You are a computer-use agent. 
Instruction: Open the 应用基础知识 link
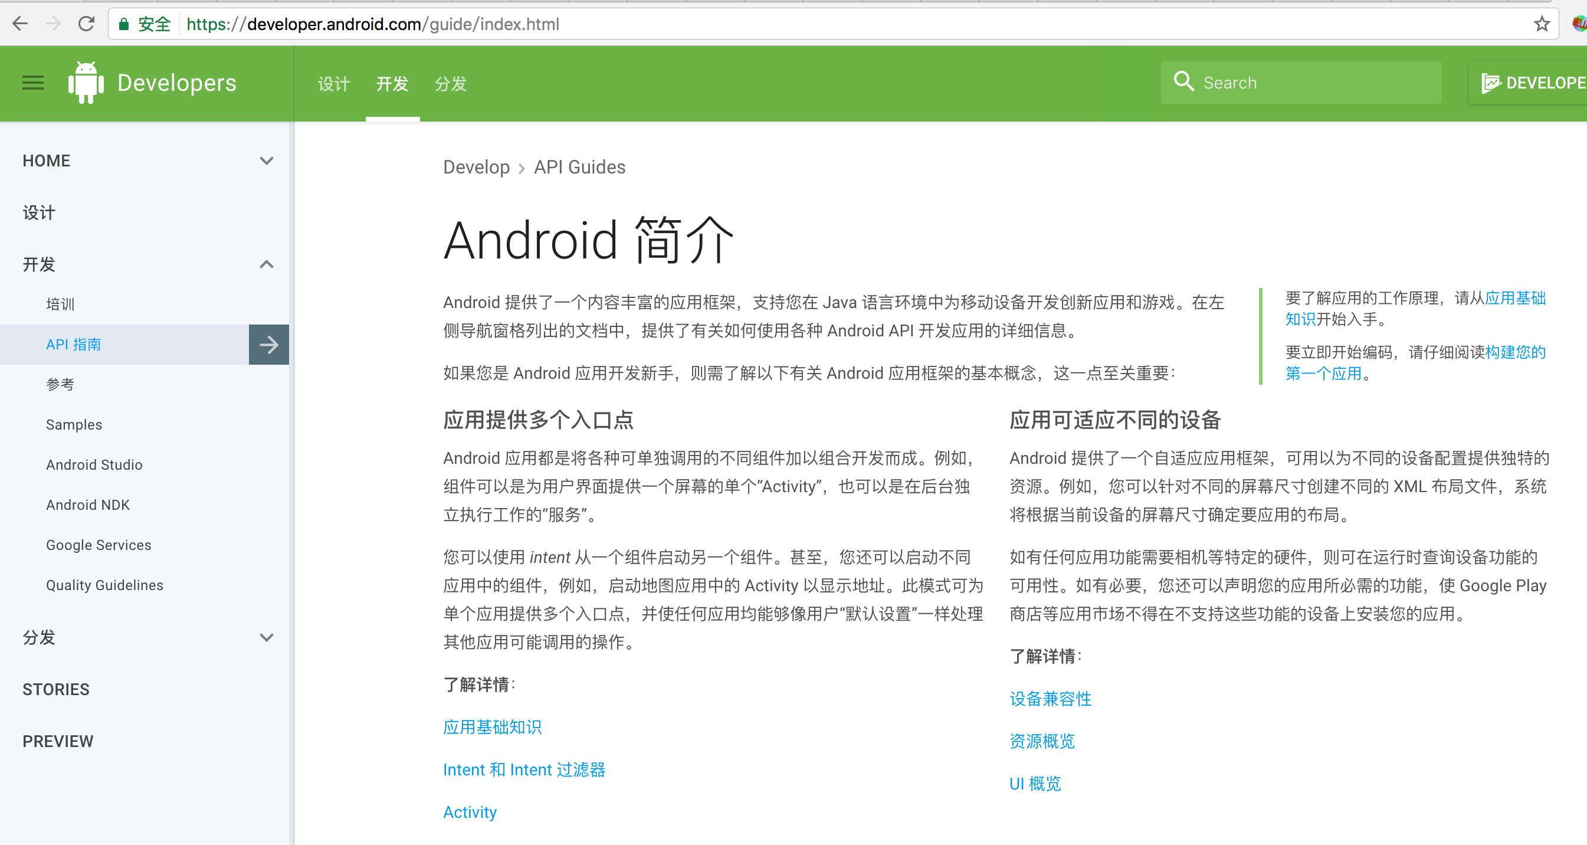click(x=492, y=728)
